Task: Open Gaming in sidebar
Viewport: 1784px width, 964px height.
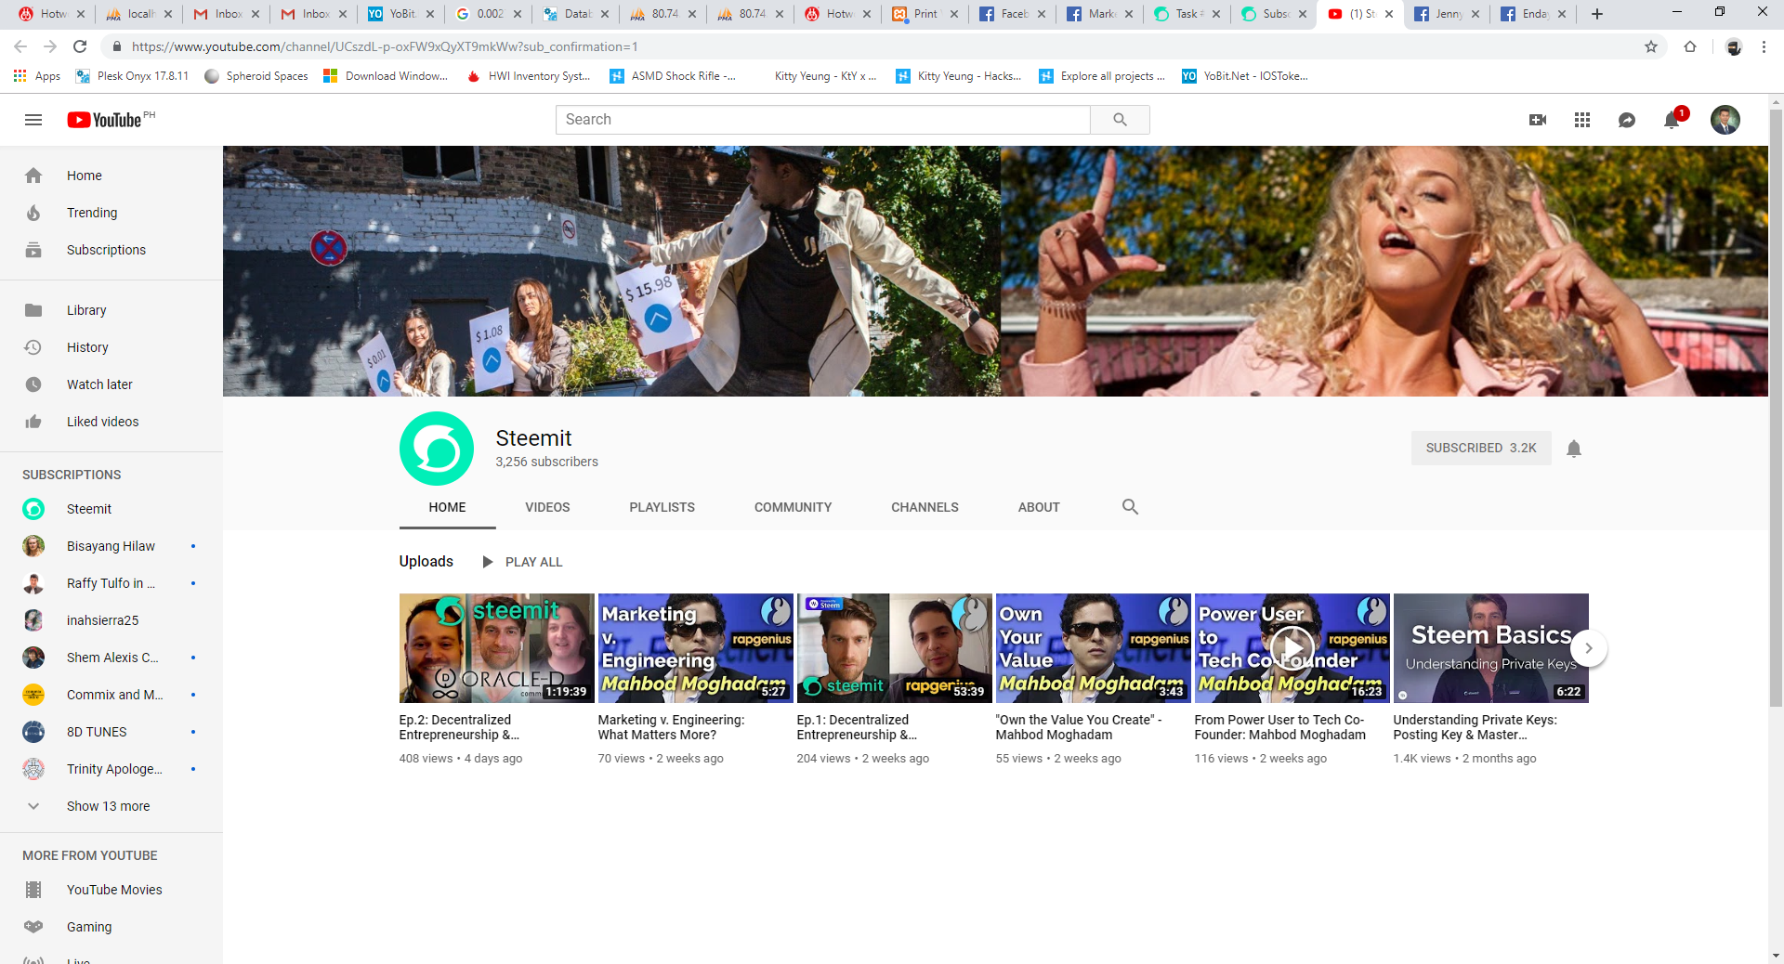Action: click(x=111, y=927)
